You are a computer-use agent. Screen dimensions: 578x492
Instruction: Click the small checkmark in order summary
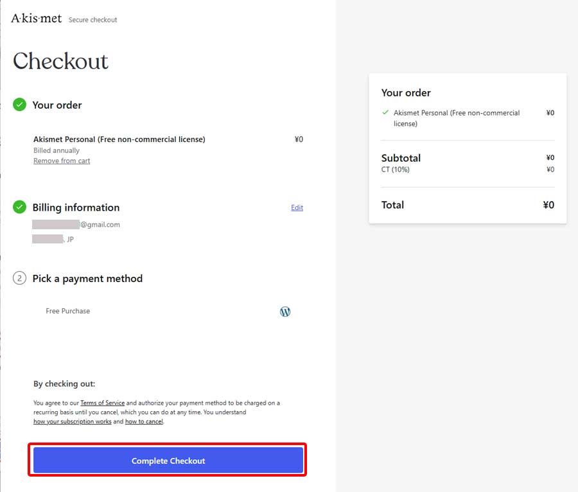tap(385, 112)
